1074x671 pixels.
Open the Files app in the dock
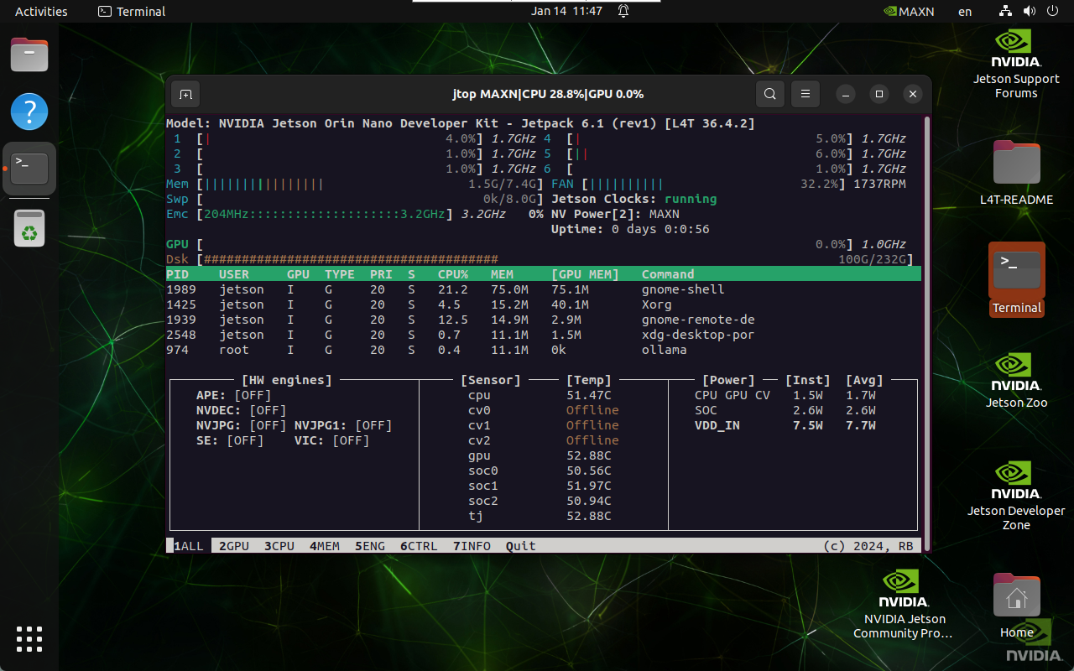(29, 55)
